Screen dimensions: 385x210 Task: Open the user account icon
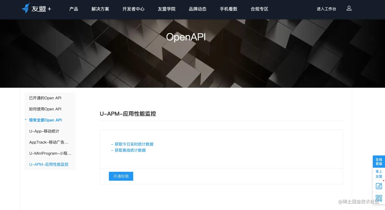[x=349, y=8]
